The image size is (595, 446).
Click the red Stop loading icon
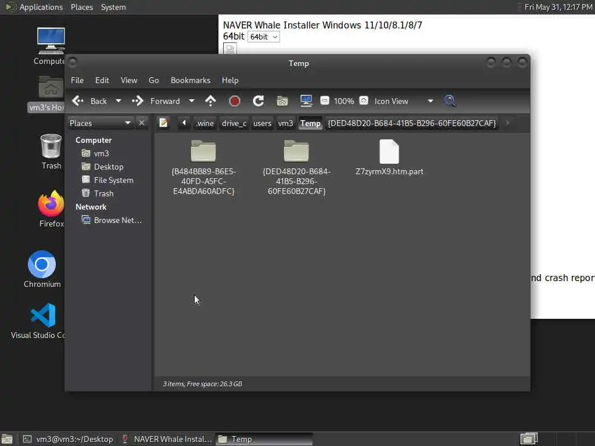[x=235, y=101]
